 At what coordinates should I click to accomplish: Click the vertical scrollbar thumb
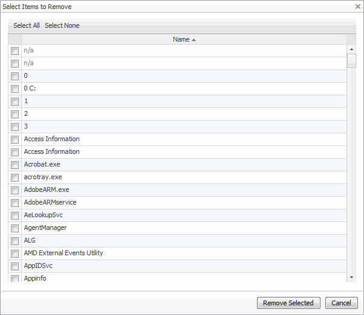[x=351, y=61]
